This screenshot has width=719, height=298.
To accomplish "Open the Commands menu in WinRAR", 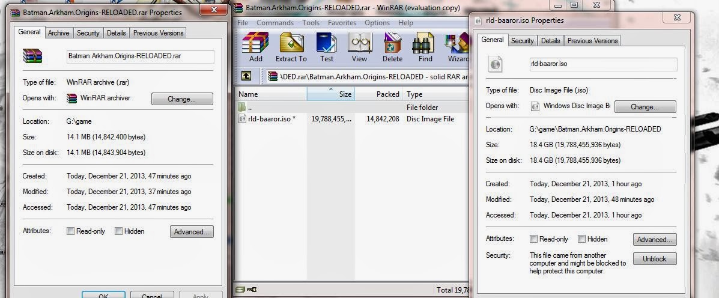I will [x=275, y=22].
